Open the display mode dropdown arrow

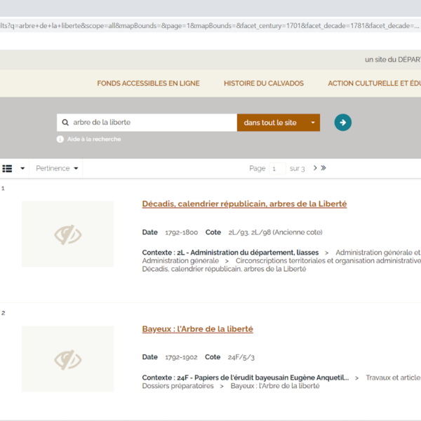22,168
